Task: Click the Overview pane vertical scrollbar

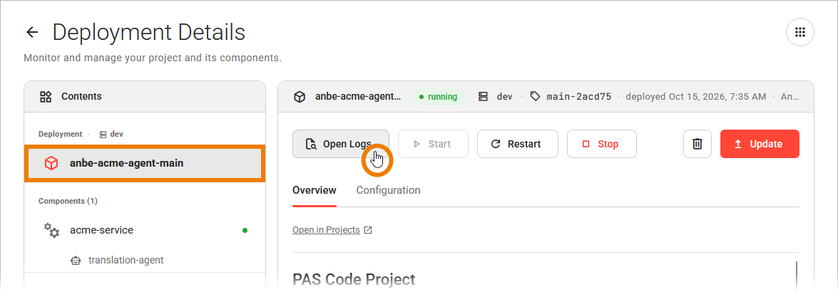Action: click(797, 276)
